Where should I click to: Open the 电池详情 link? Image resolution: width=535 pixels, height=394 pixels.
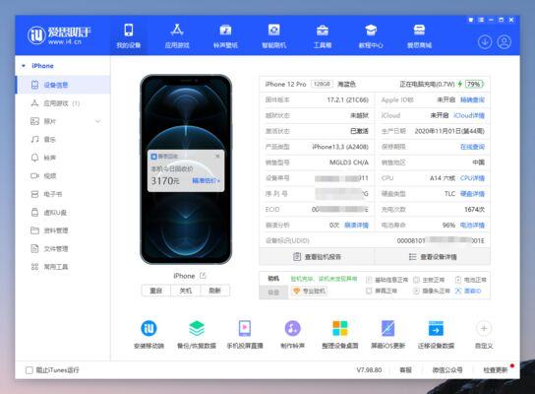point(472,226)
